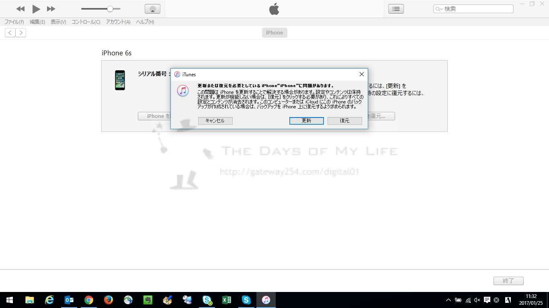Open the アカウント(A) menu
Image resolution: width=549 pixels, height=308 pixels.
(118, 22)
